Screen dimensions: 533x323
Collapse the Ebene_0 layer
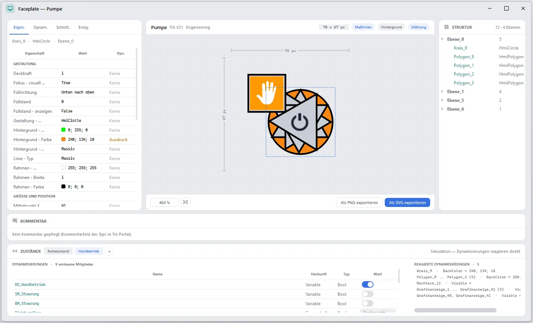(x=442, y=39)
